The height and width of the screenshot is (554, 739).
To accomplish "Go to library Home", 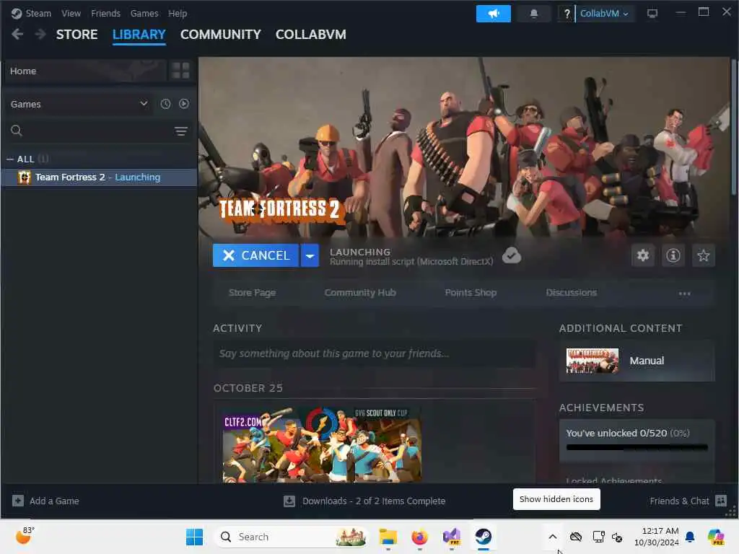I will 85,71.
